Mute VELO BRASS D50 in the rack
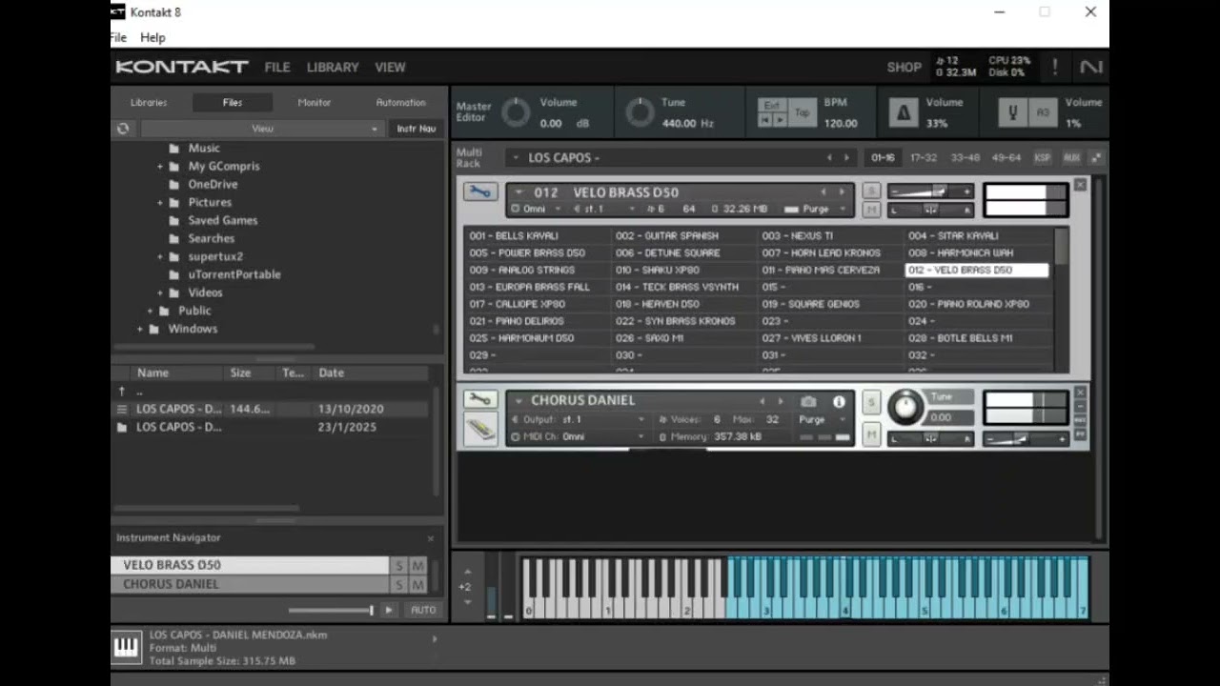 tap(871, 209)
